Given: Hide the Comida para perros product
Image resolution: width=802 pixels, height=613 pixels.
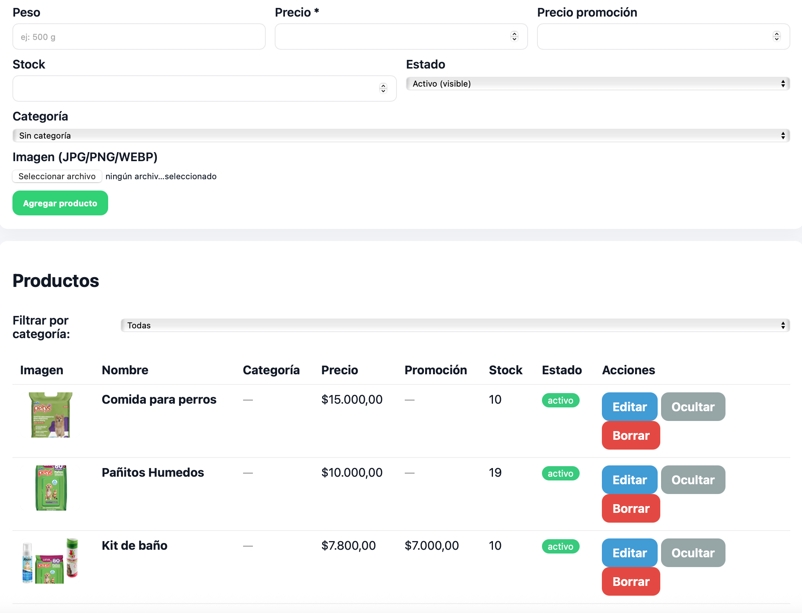Looking at the screenshot, I should click(693, 407).
